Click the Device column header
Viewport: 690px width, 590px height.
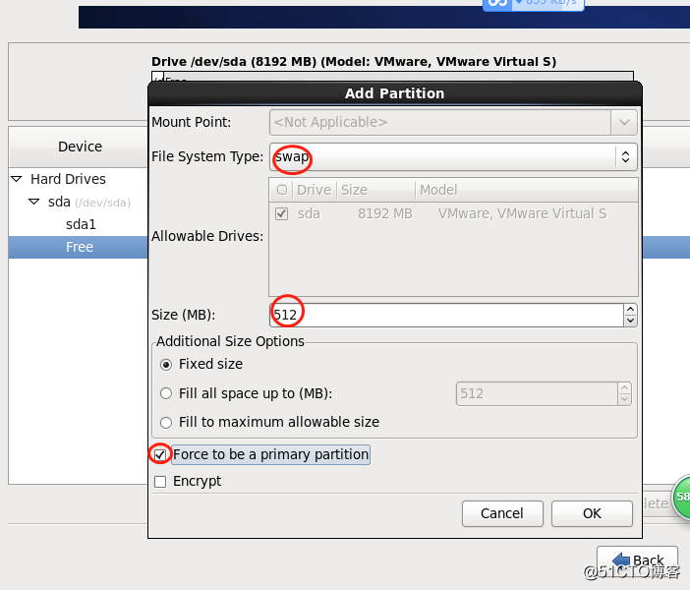(x=80, y=147)
